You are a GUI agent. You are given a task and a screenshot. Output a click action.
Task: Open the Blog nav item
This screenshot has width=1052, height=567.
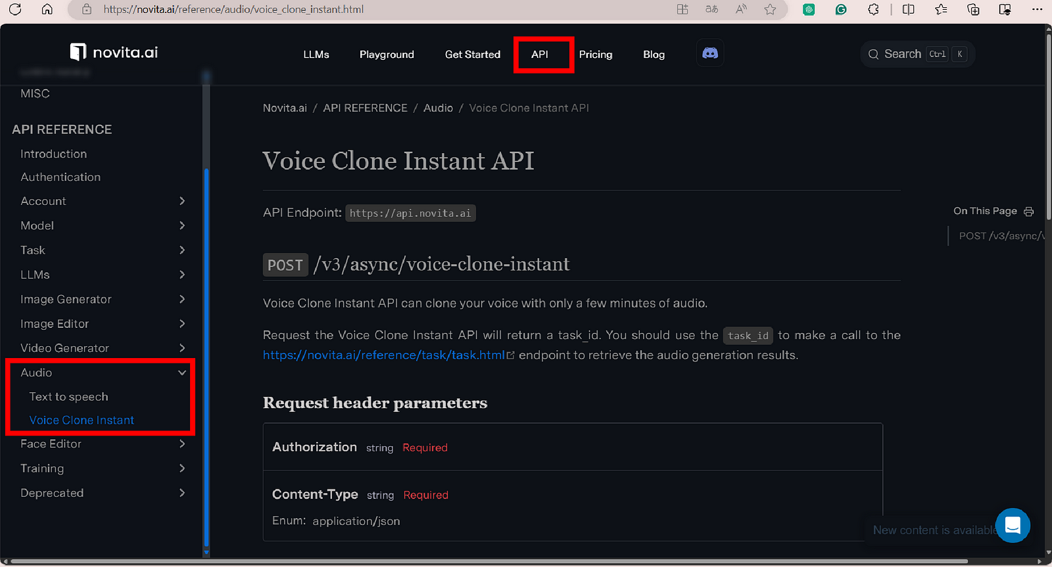pos(654,55)
